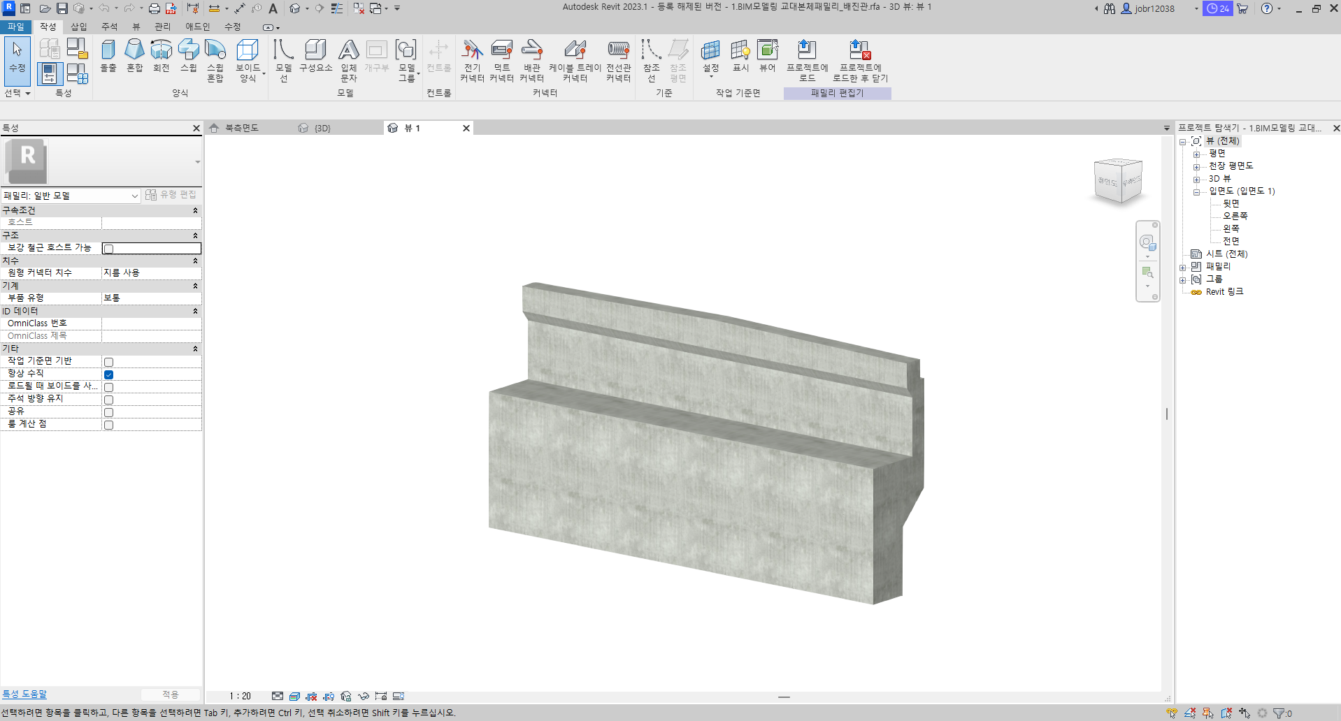Screen dimensions: 1341x721
Task: Click the 보강 철근 호스트 가능 checkbox
Action: coord(108,249)
